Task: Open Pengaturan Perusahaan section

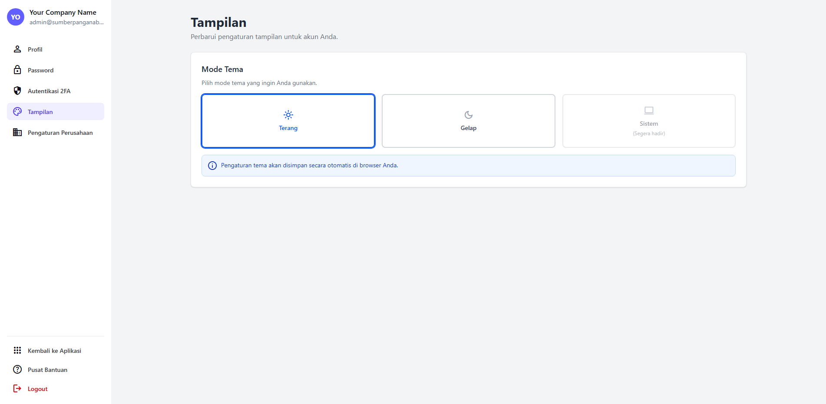Action: point(60,133)
